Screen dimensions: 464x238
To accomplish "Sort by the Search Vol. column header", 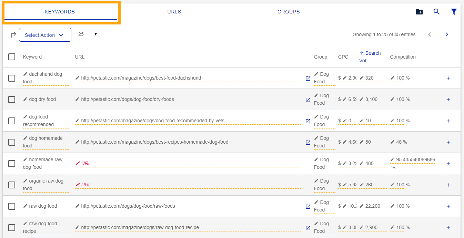I will pyautogui.click(x=370, y=57).
